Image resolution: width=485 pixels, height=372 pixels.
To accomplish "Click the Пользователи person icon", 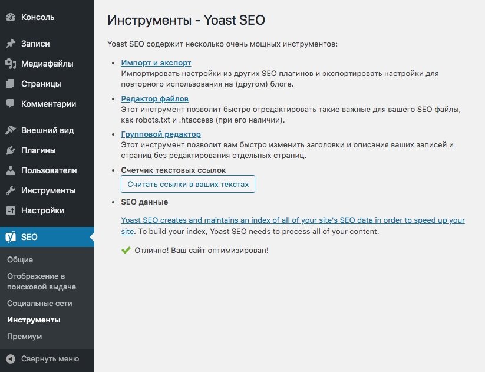I will click(x=11, y=170).
